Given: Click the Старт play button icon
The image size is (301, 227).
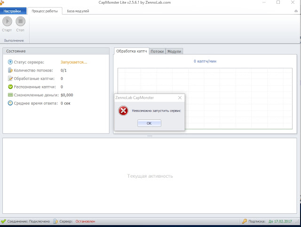Looking at the screenshot, I should tap(7, 21).
